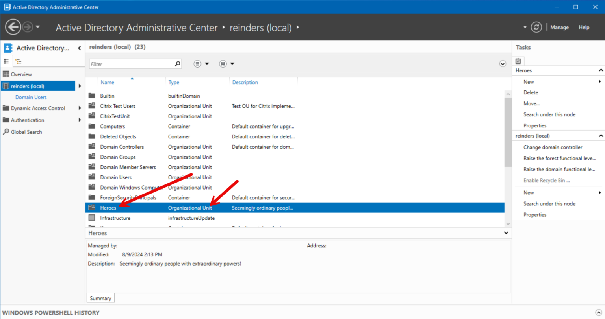Screen dimensions: 605x319
Task: Click the saved queries icon
Action: click(223, 63)
